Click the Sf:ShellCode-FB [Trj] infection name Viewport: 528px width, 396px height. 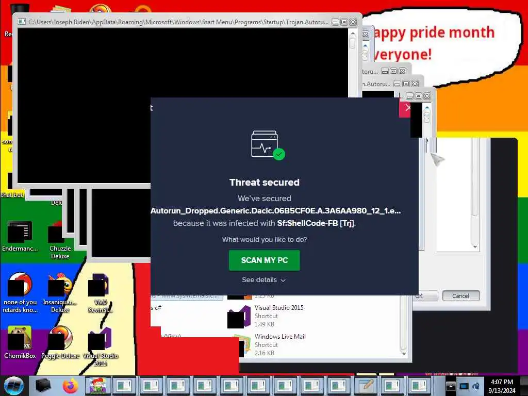(316, 223)
